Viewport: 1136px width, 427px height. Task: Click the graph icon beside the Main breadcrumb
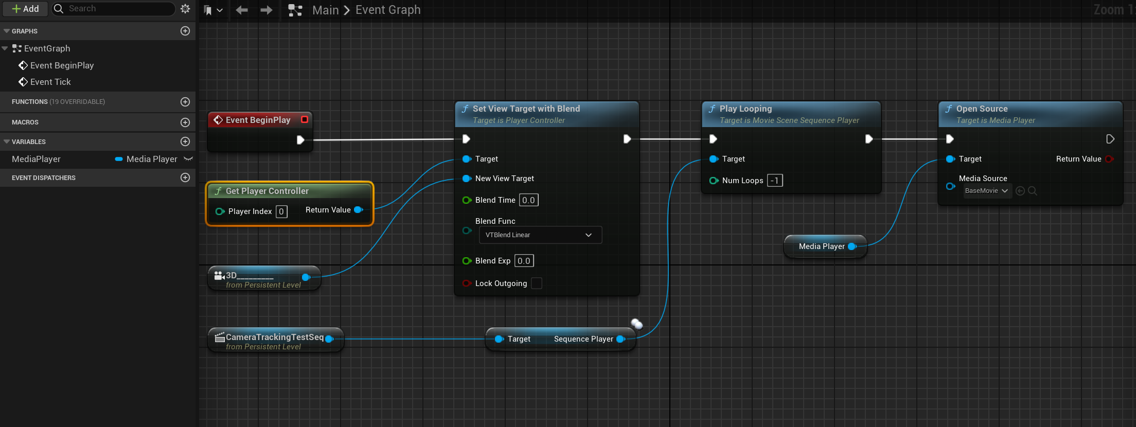point(295,10)
